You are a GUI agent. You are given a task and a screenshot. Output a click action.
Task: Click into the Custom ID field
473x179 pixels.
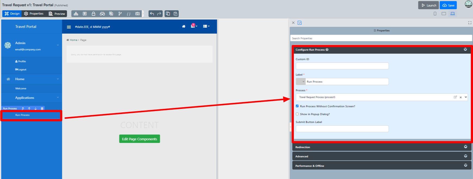[x=342, y=66]
